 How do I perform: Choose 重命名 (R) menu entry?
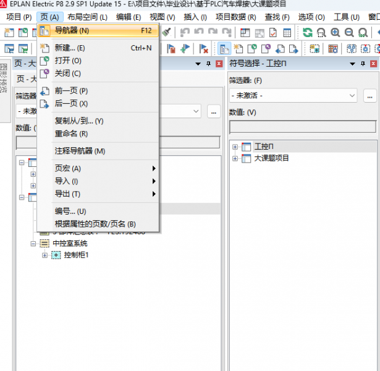[98, 134]
